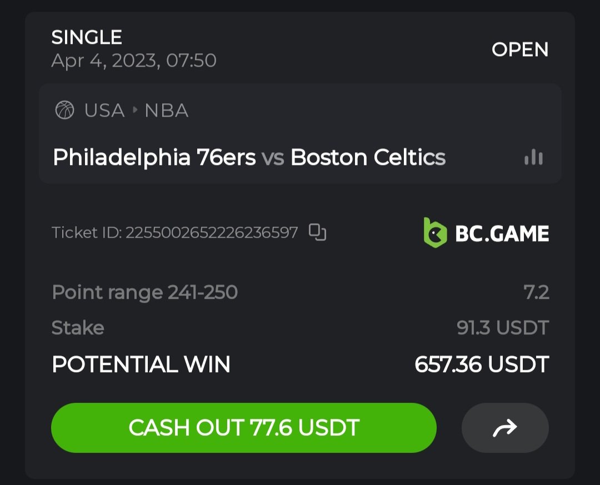The image size is (600, 485).
Task: Click the breadcrumb arrow between USA and NBA
Action: (134, 110)
